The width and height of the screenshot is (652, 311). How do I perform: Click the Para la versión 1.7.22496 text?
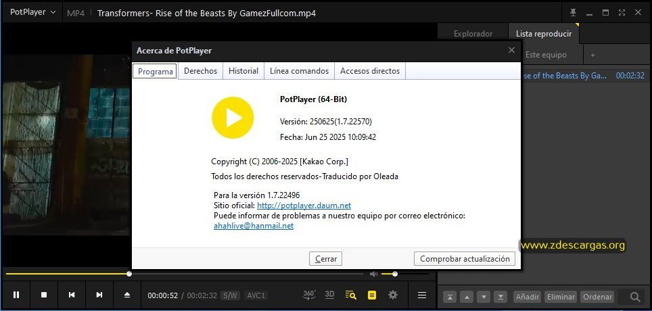click(256, 195)
